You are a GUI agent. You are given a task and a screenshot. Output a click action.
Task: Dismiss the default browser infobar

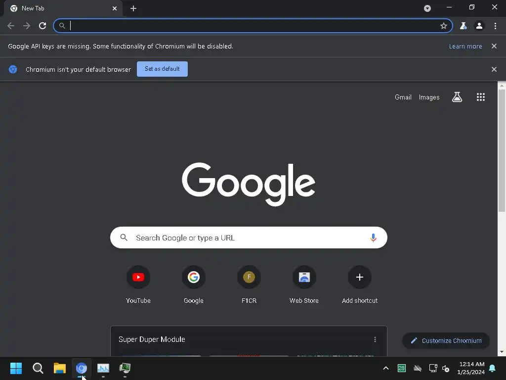494,69
